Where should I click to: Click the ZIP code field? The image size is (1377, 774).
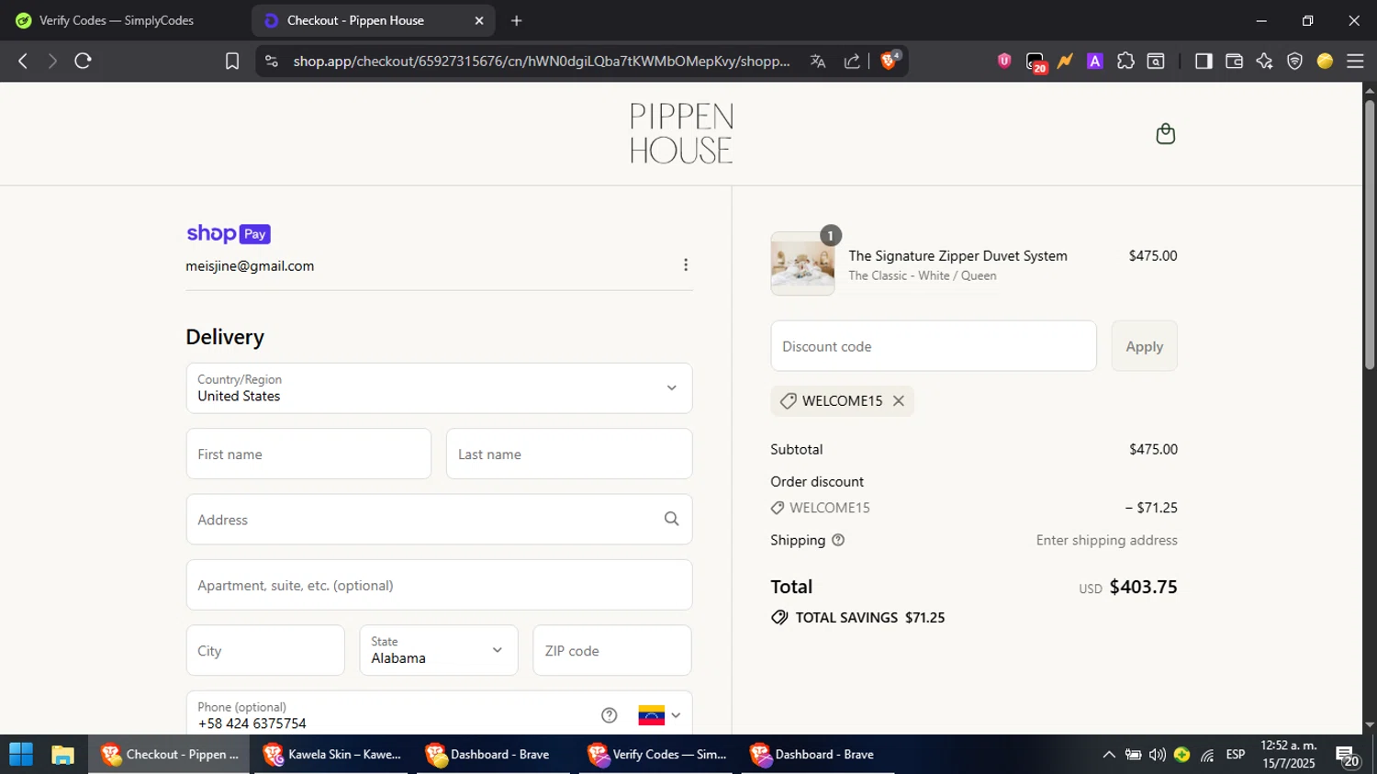click(x=612, y=650)
